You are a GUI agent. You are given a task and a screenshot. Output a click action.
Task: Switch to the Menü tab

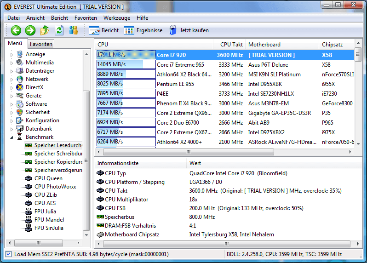tap(15, 43)
